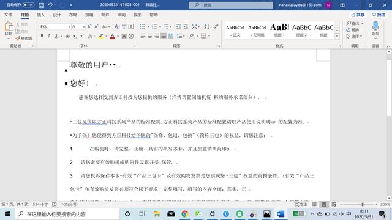Open the font name dropdown (宋体)
392x220 pixels.
69,27
